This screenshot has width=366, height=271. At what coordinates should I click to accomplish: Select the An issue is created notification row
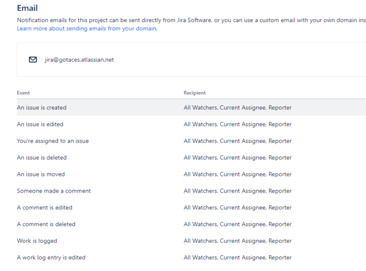(41, 107)
